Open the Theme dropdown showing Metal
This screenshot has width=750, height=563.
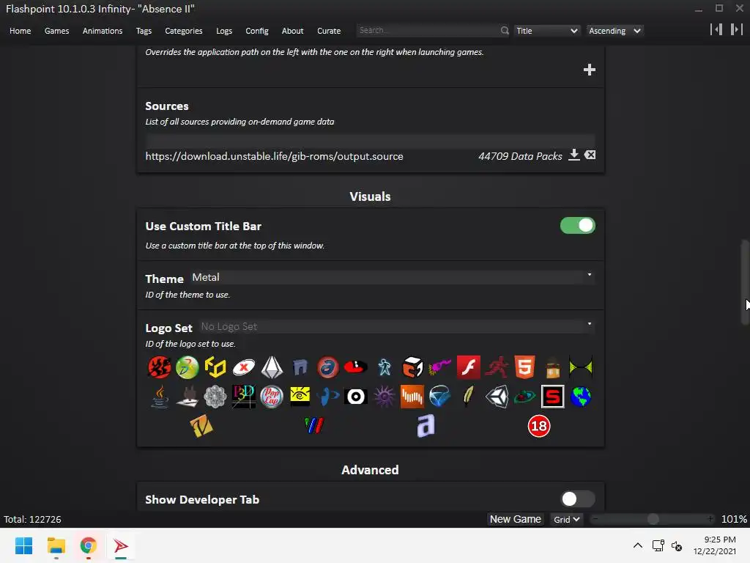[393, 277]
